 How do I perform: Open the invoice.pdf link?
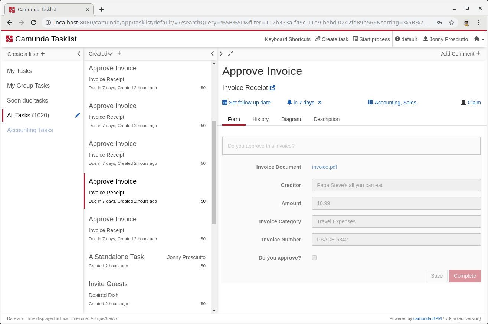324,167
